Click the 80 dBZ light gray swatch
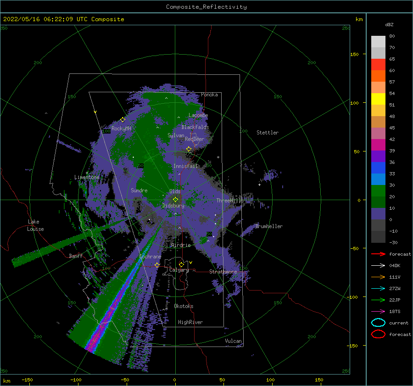Viewport: 413px width, 386px height. 378,42
